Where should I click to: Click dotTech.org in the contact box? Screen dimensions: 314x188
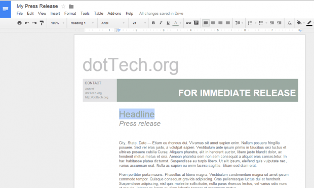(x=93, y=93)
